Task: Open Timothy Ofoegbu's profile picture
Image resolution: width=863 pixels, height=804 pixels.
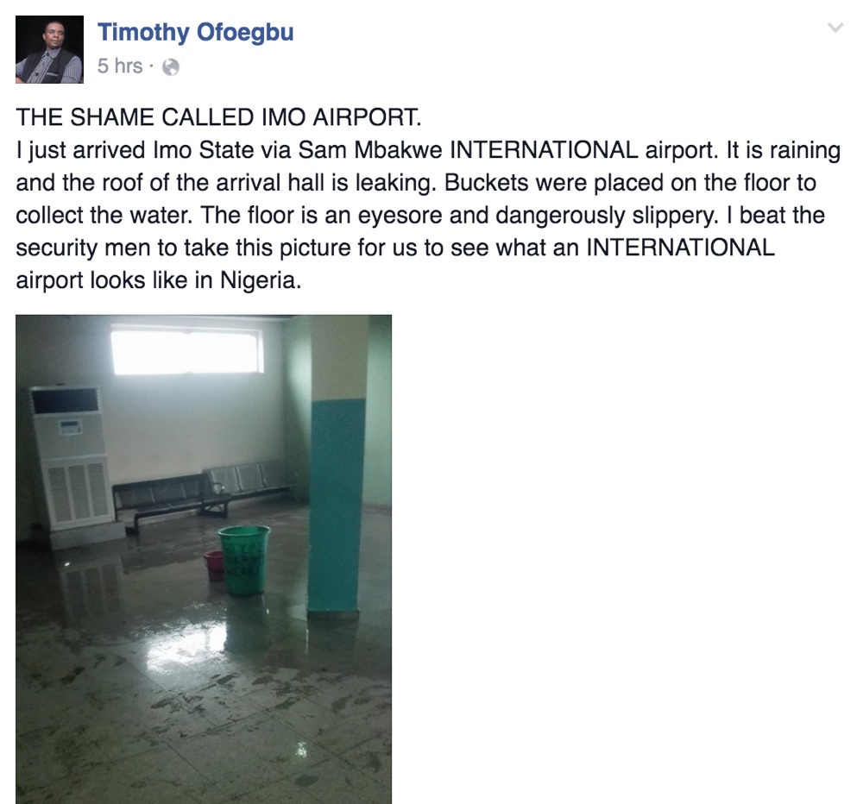Action: 49,49
